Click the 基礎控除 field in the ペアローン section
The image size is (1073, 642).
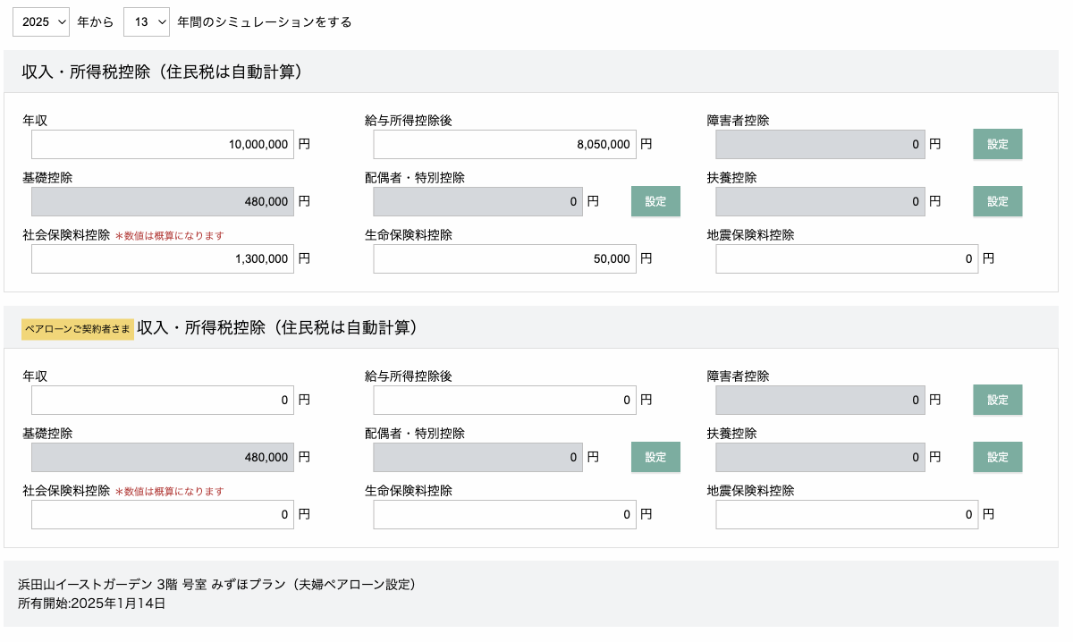point(163,457)
